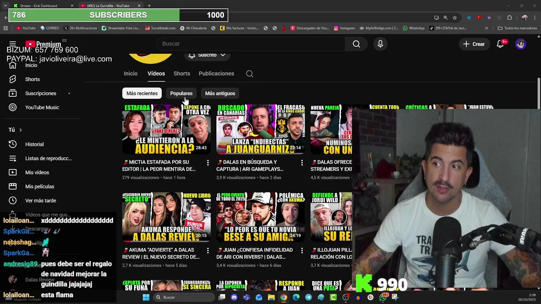
Task: Select Más recientes filter chip
Action: [x=142, y=93]
